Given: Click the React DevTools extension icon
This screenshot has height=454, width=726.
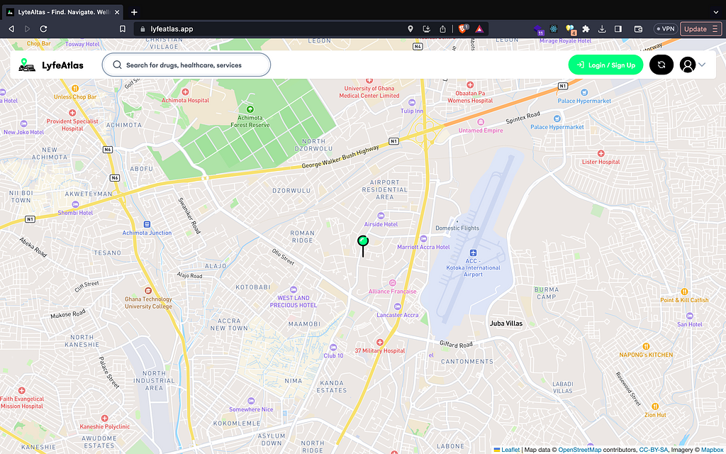Looking at the screenshot, I should (x=554, y=29).
